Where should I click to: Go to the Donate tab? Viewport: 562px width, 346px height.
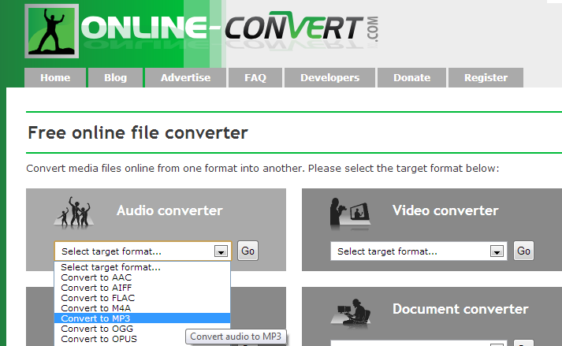tap(411, 77)
